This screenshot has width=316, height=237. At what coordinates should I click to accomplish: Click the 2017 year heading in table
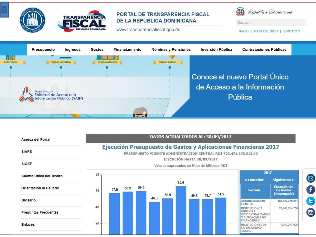268,173
